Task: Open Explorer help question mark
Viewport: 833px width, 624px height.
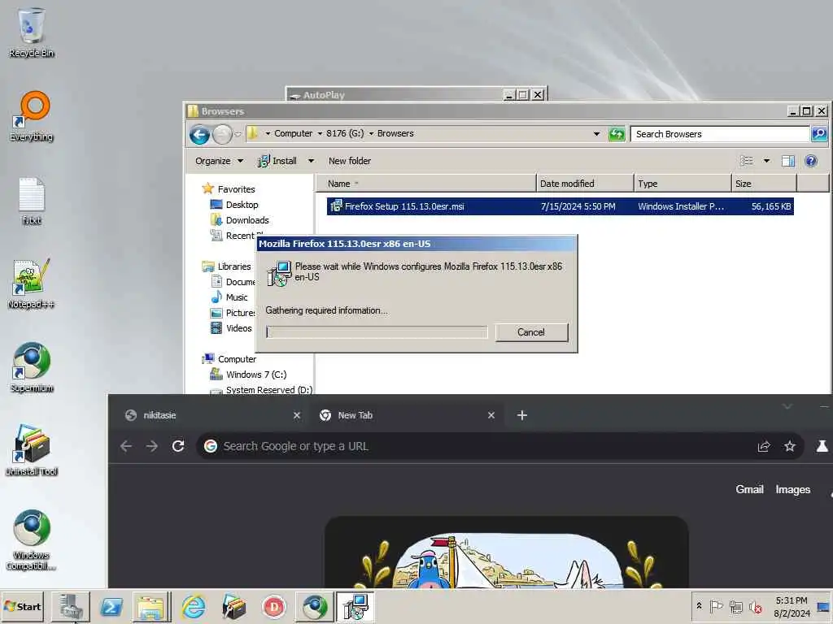Action: coord(811,161)
